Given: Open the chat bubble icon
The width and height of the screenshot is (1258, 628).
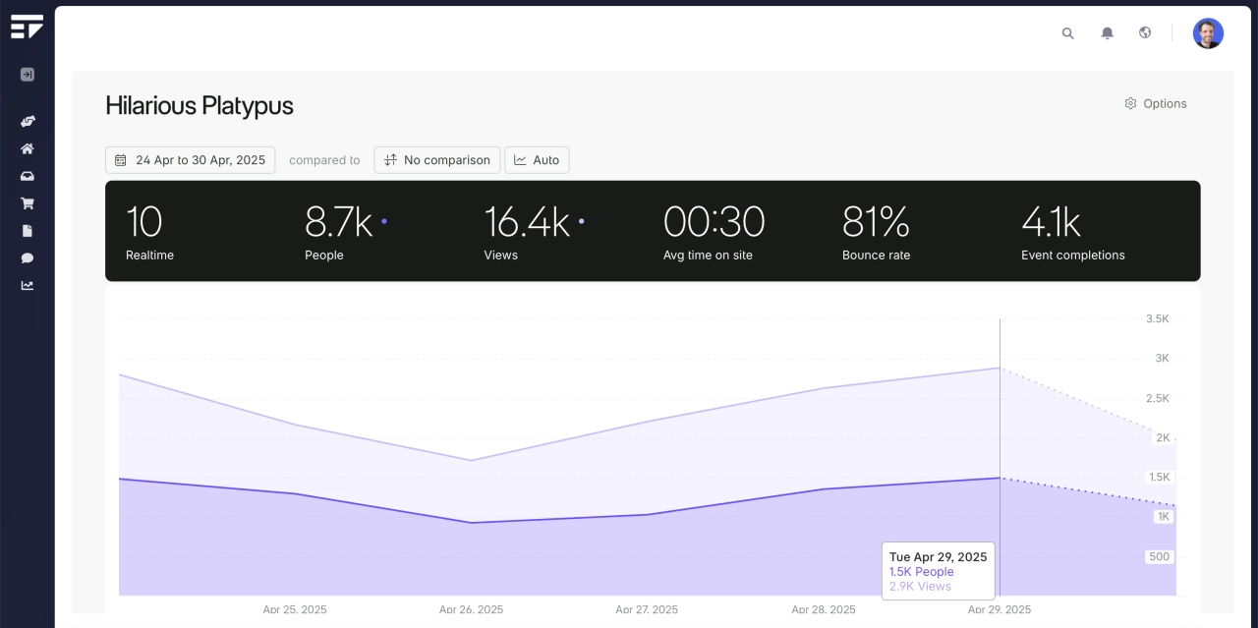Looking at the screenshot, I should point(28,258).
